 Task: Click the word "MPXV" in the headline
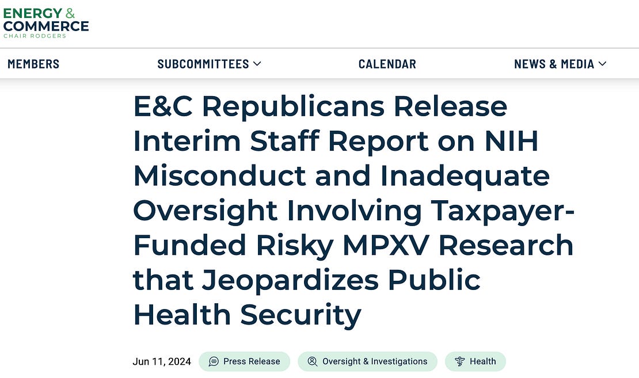click(x=386, y=246)
